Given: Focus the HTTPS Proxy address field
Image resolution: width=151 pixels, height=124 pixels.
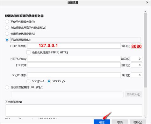Looking at the screenshot, I should (x=74, y=59).
